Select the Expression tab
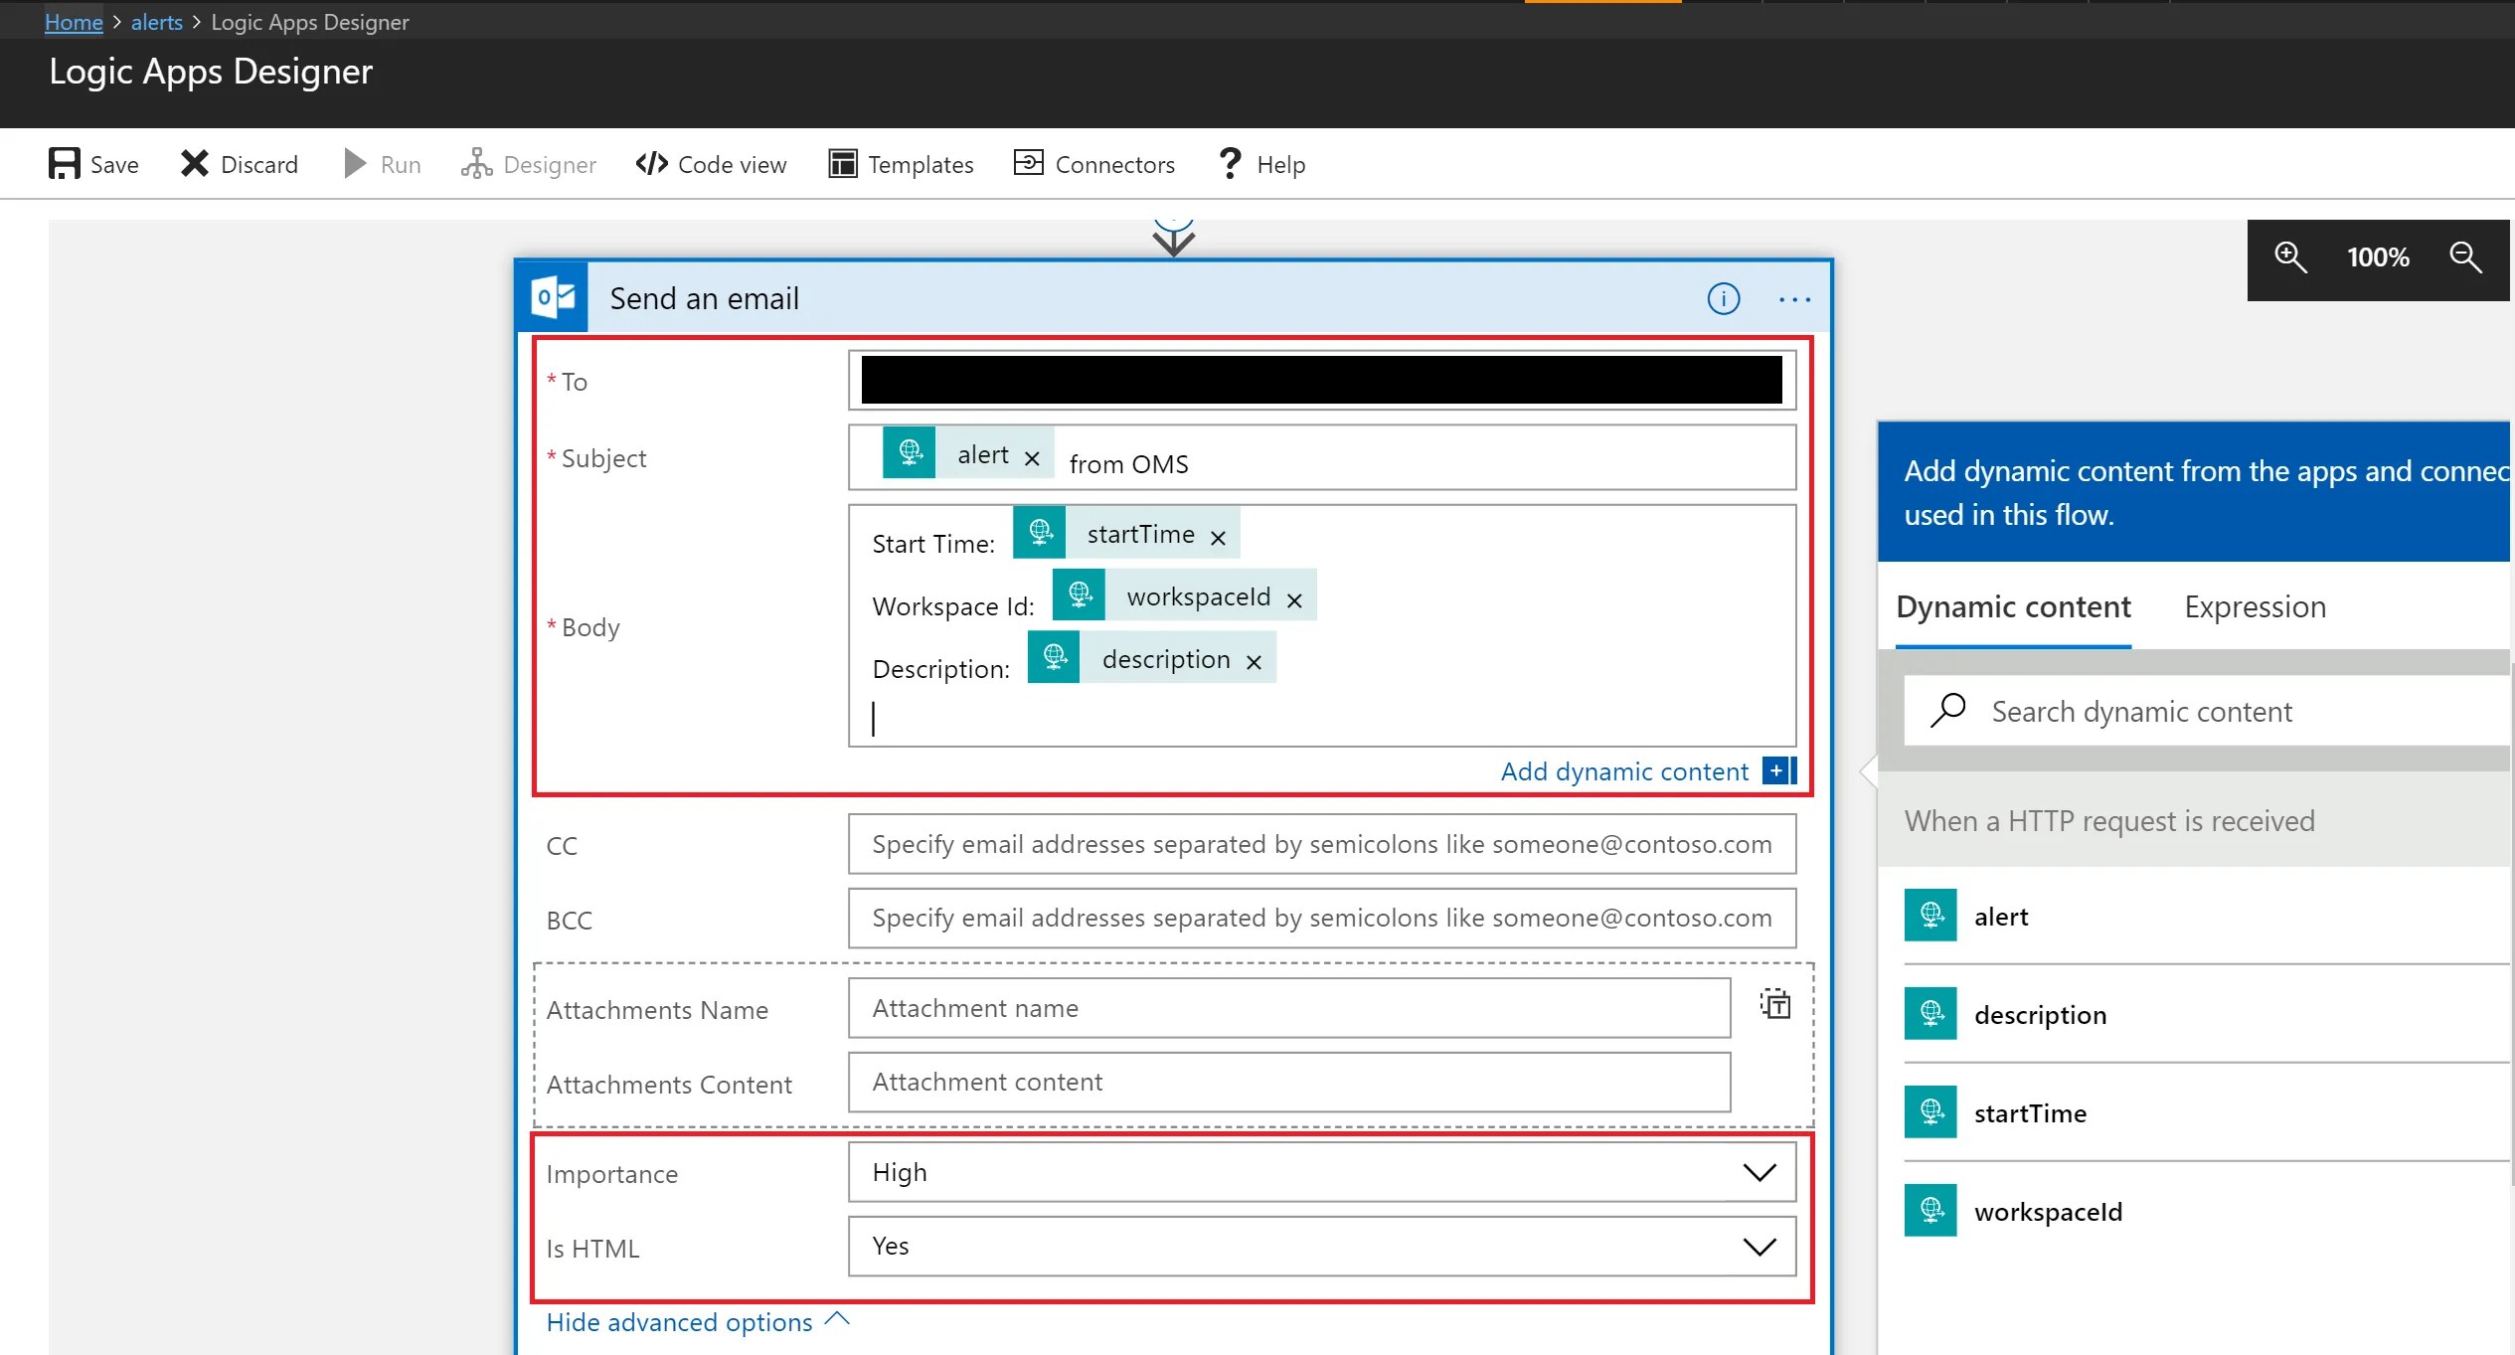 [x=2255, y=606]
